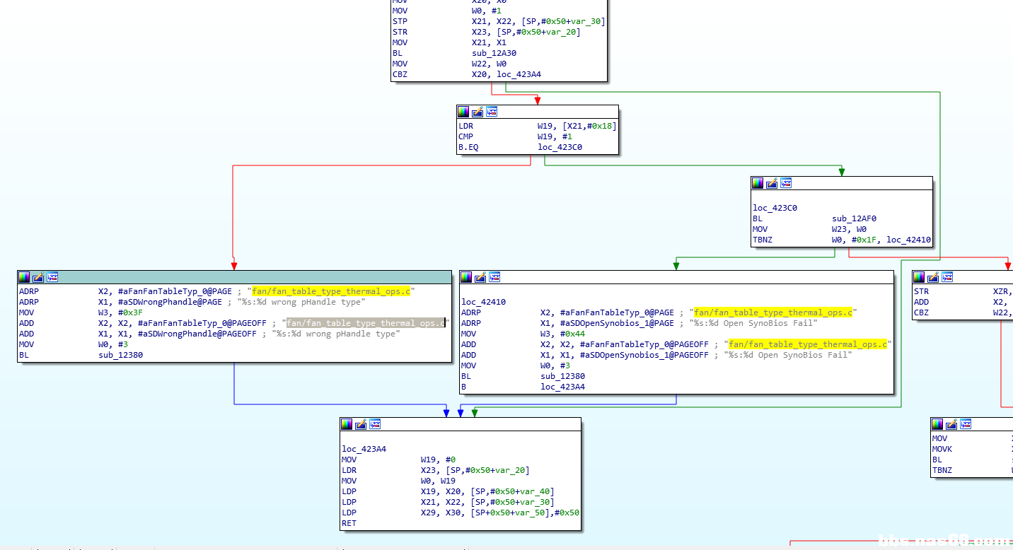Click the pencil icon on the loc_42410 block
1013x550 pixels.
click(480, 277)
